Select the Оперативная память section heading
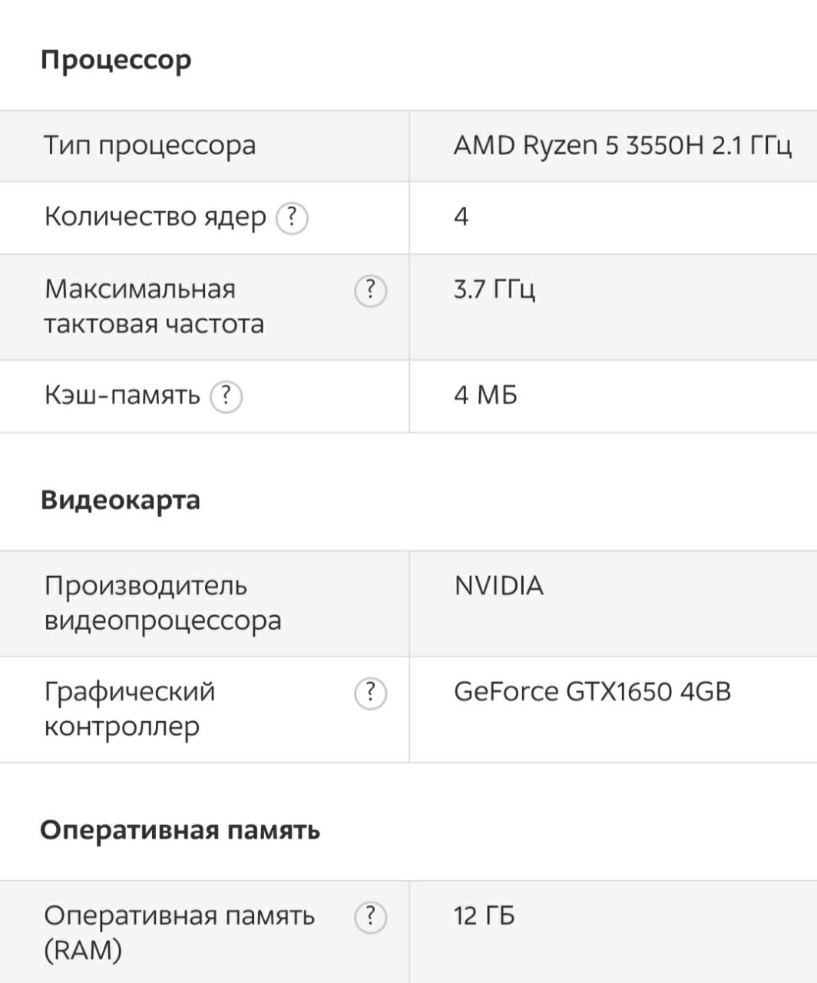The width and height of the screenshot is (817, 983). tap(180, 830)
